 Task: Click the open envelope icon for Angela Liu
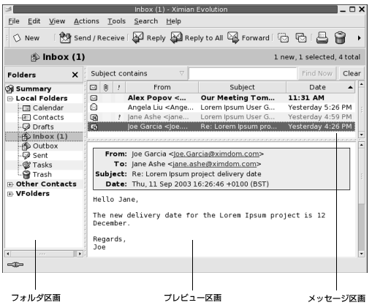pyautogui.click(x=94, y=107)
